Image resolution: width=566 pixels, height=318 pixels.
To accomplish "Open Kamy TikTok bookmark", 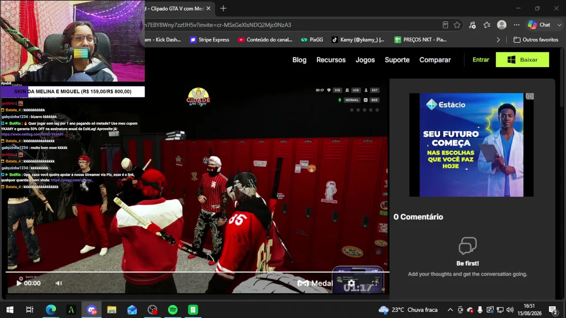I will [358, 40].
